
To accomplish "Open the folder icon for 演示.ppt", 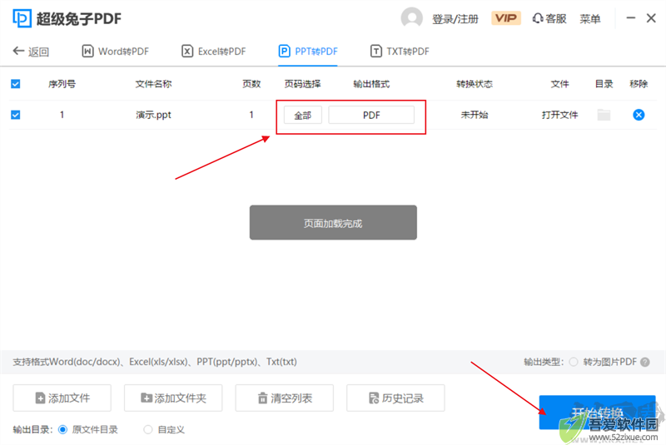I will click(x=604, y=115).
